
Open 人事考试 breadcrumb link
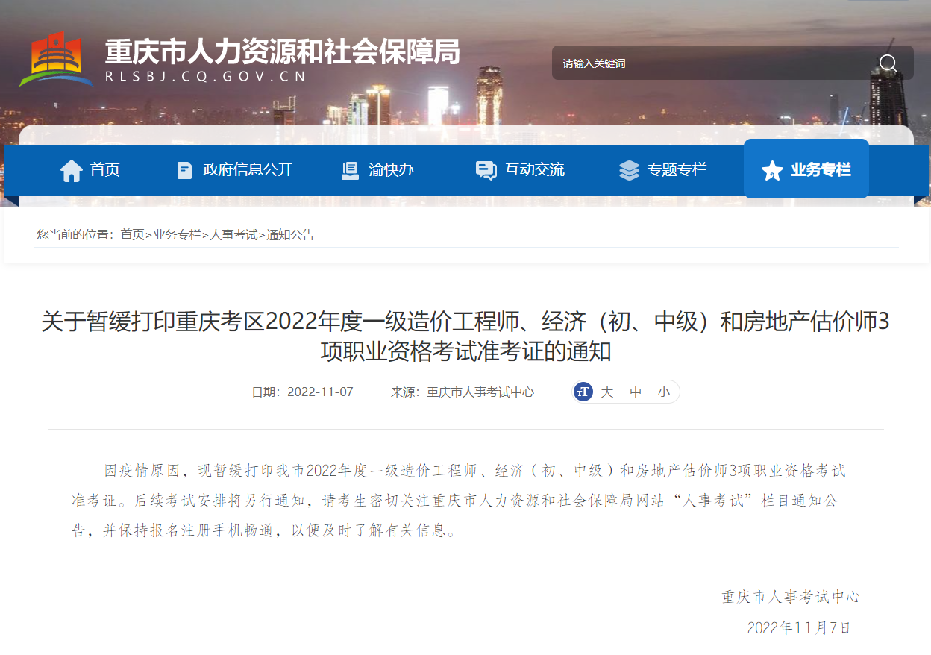233,234
